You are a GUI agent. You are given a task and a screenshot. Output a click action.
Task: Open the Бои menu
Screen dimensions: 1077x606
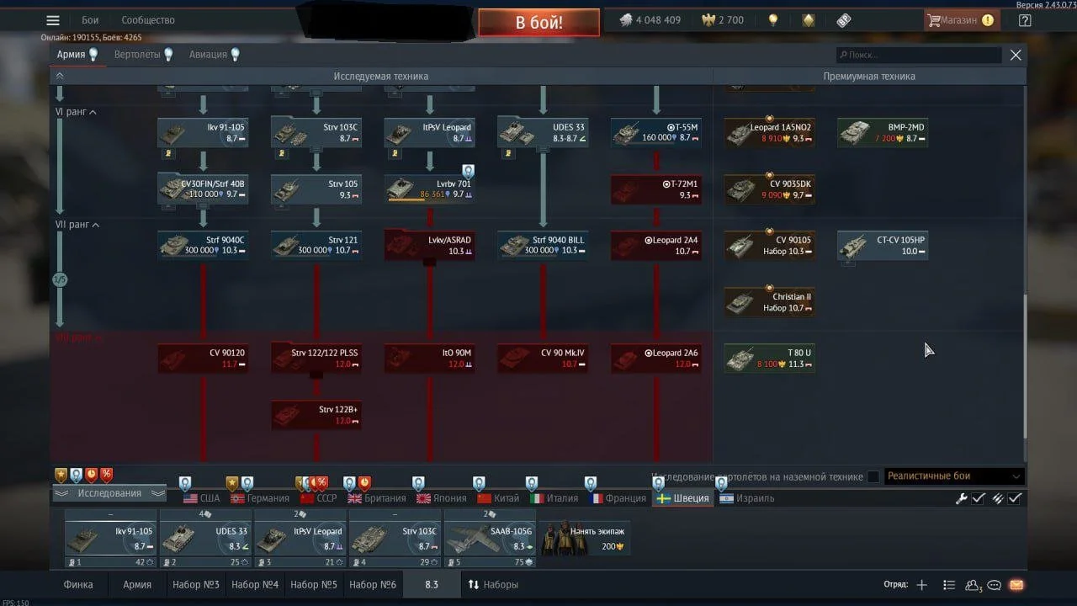point(90,20)
